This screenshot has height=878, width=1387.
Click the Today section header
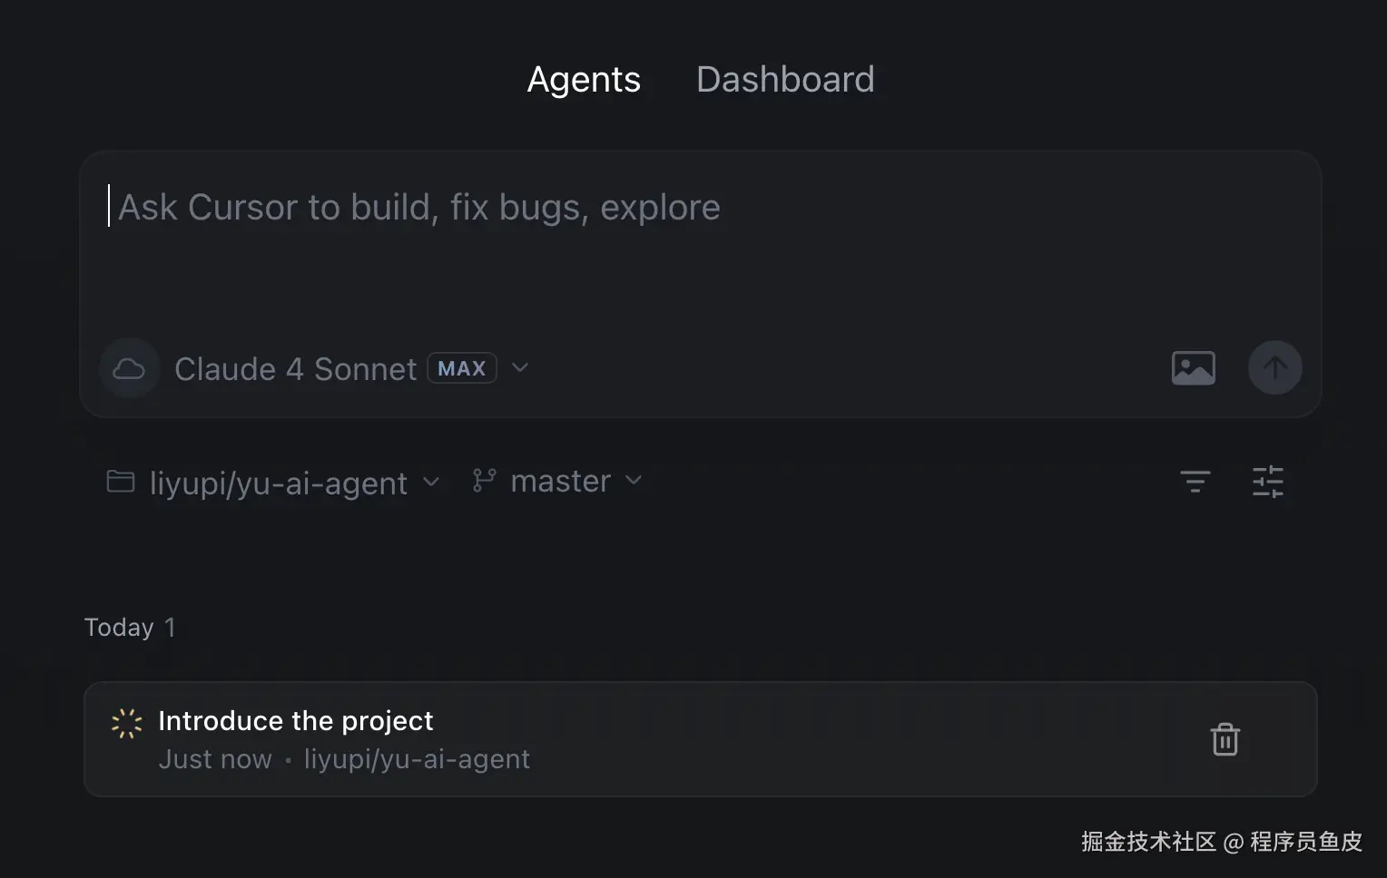pos(119,628)
